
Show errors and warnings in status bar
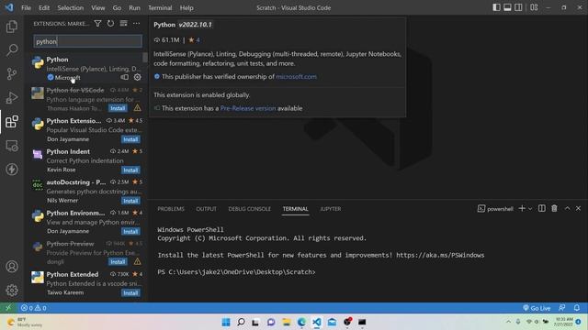pos(33,308)
